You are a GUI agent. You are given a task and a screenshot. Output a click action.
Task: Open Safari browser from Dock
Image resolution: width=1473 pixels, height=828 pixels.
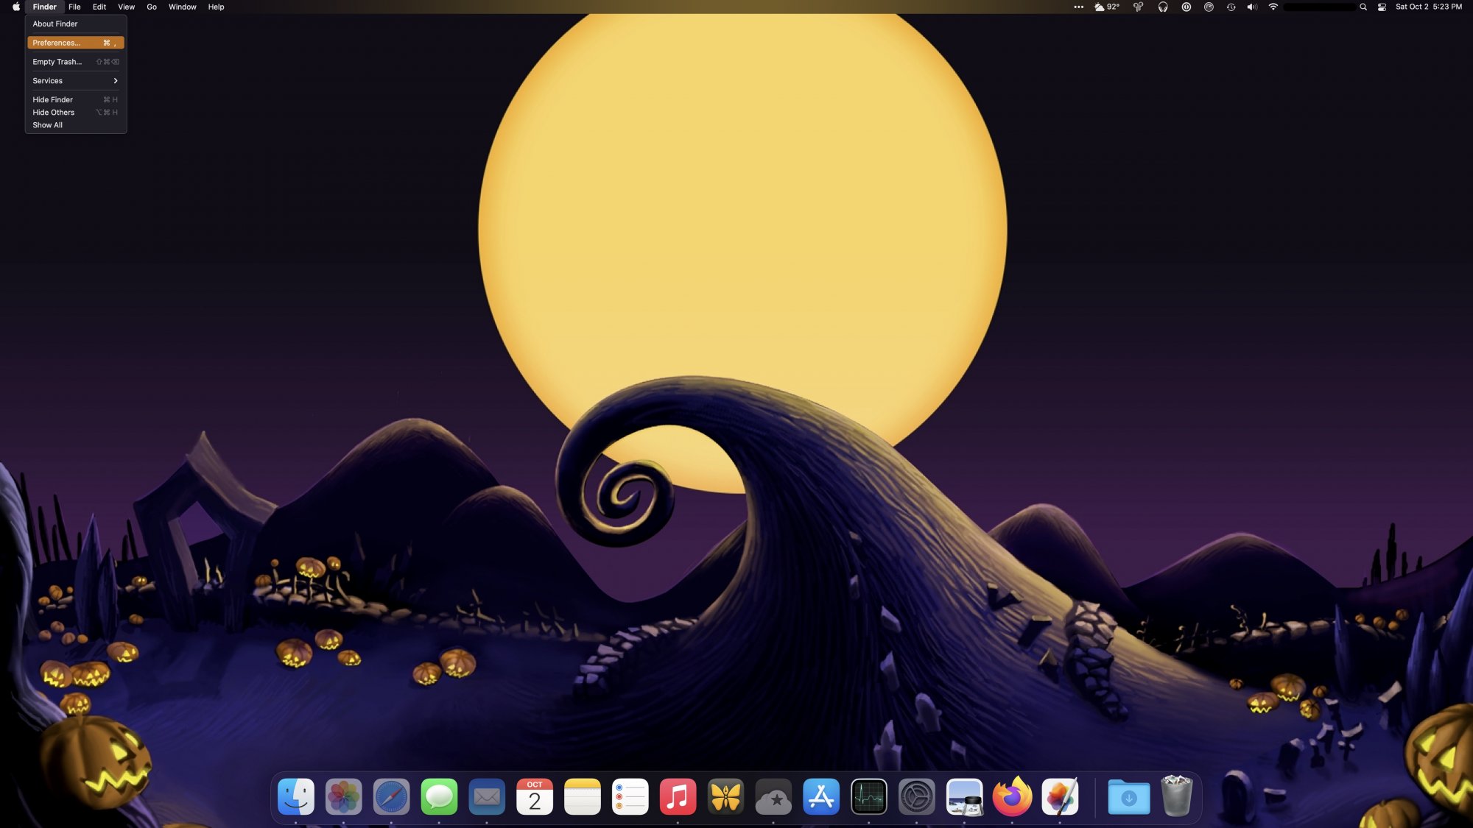click(391, 796)
